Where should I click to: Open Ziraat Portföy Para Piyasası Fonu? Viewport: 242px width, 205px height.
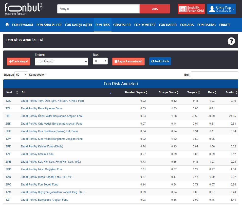coord(41,108)
